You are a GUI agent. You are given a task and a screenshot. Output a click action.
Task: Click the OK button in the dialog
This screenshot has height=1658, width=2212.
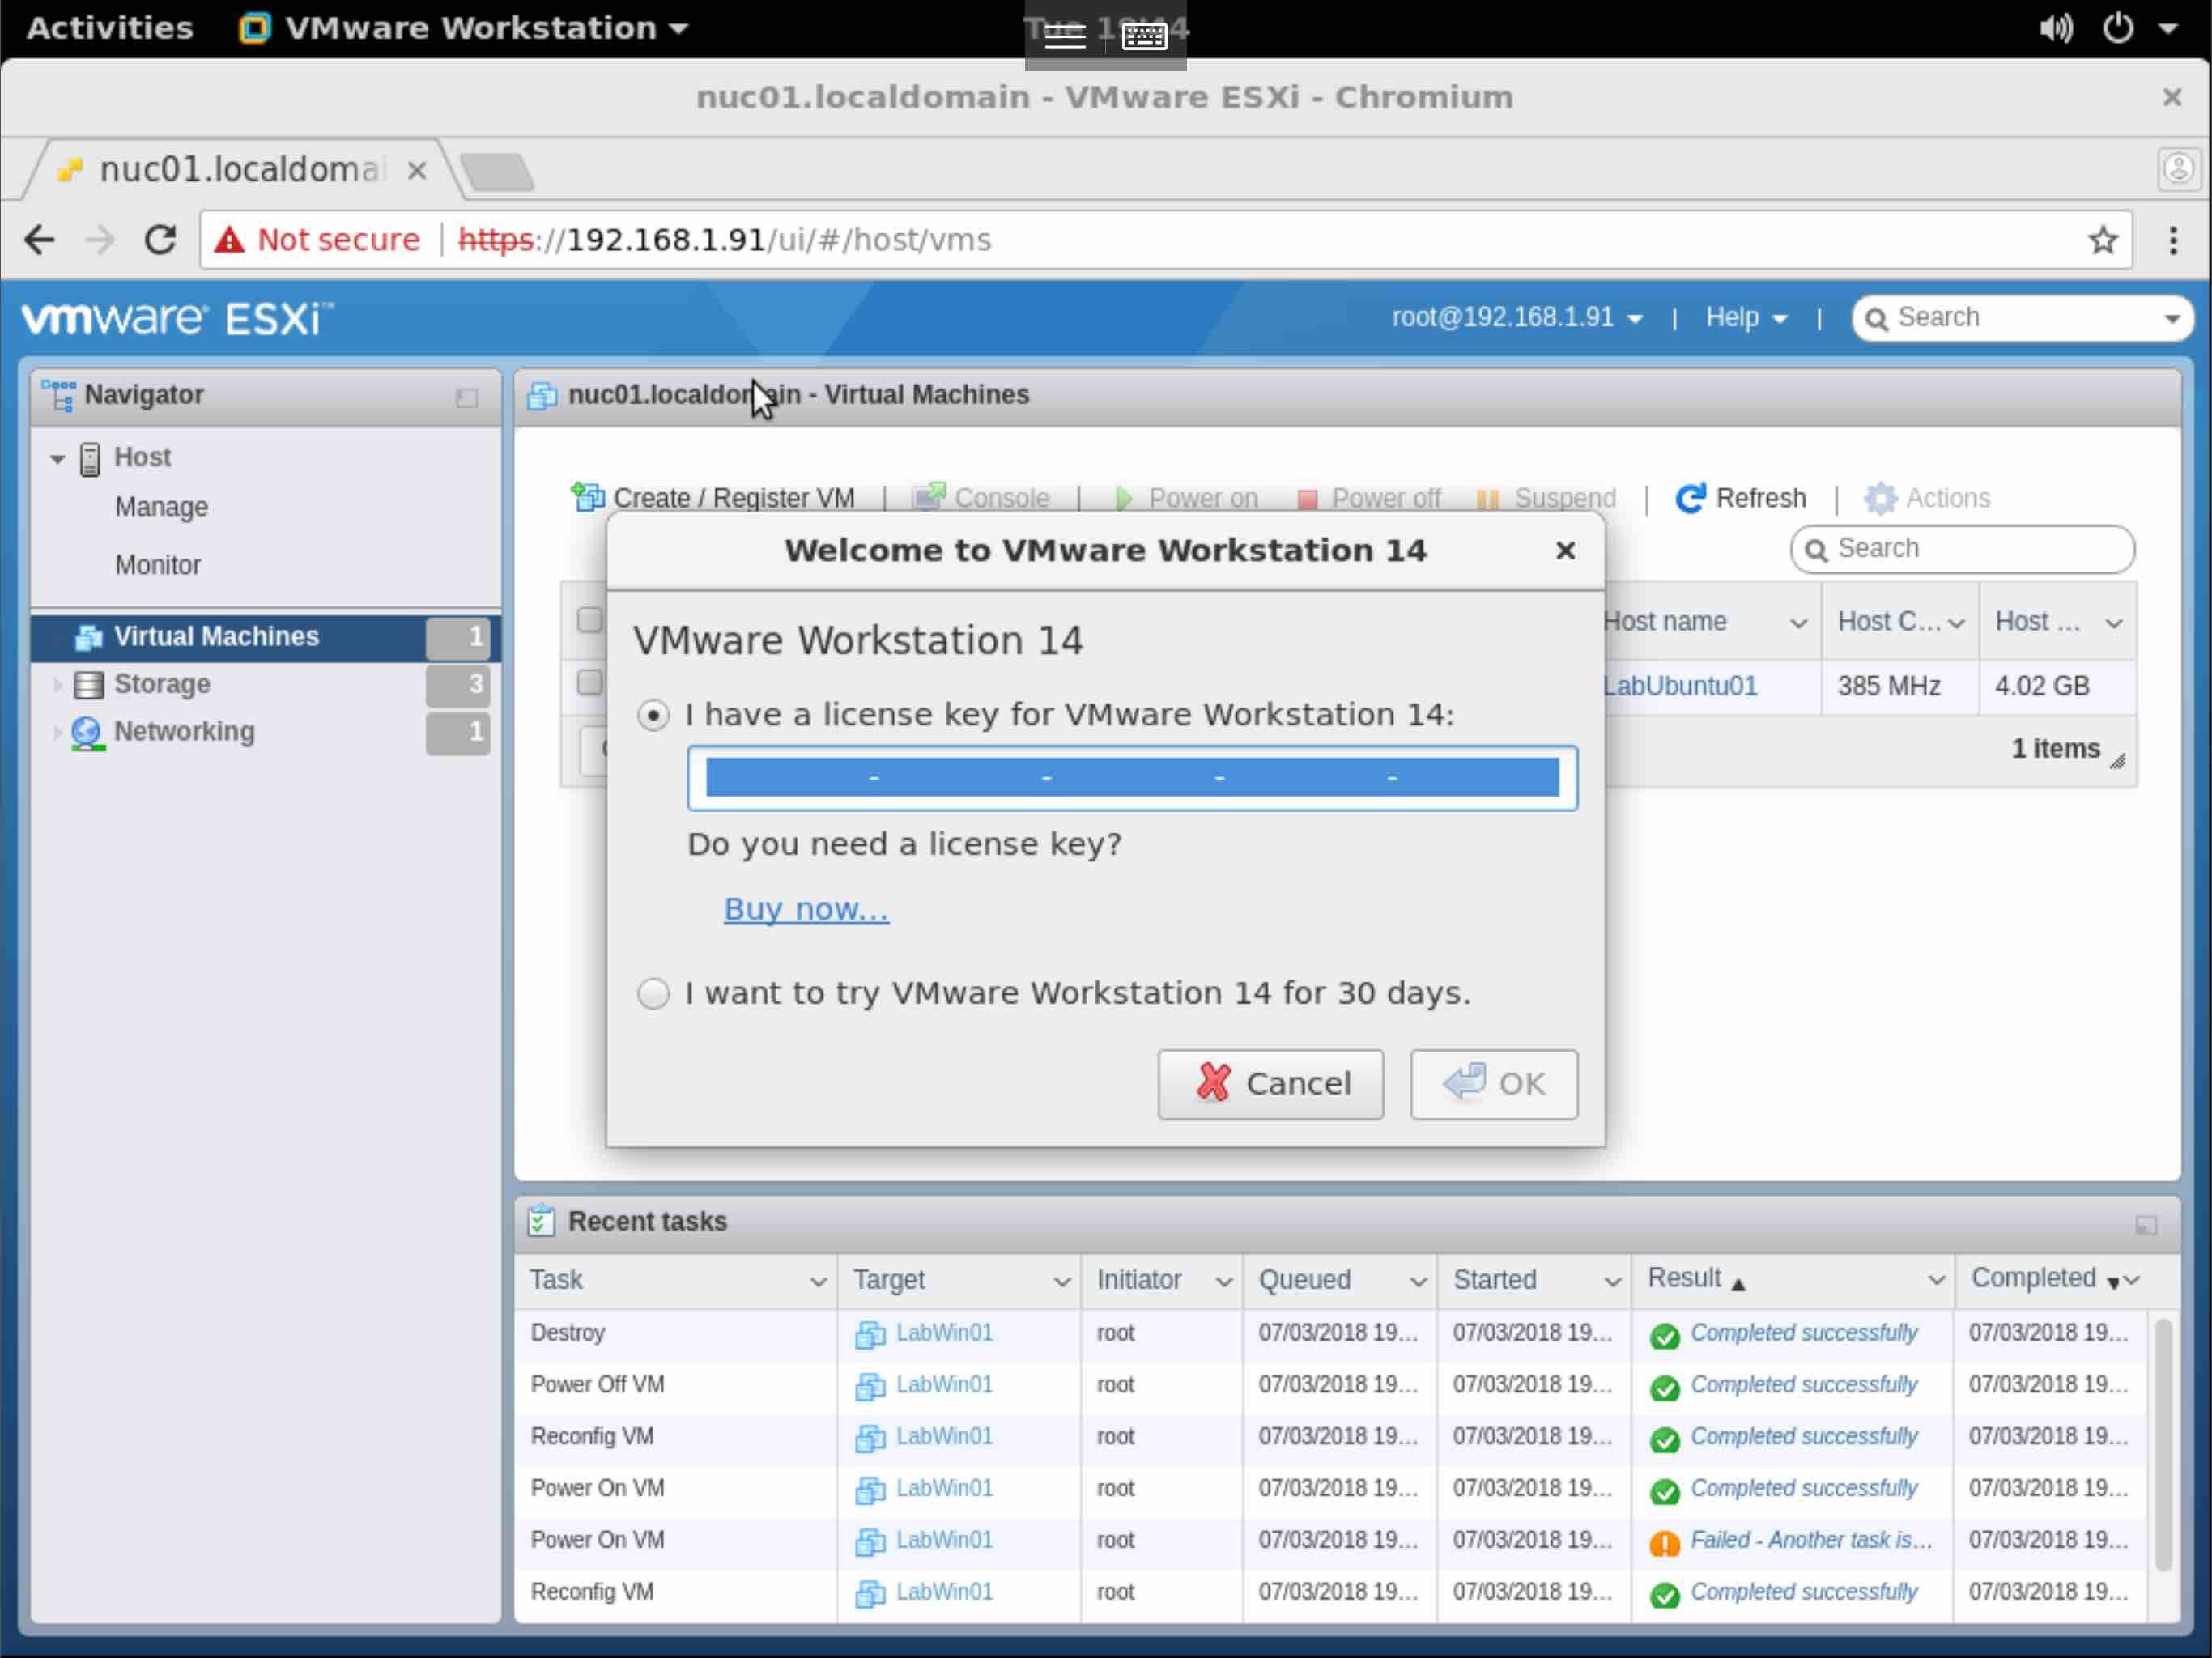1493,1084
